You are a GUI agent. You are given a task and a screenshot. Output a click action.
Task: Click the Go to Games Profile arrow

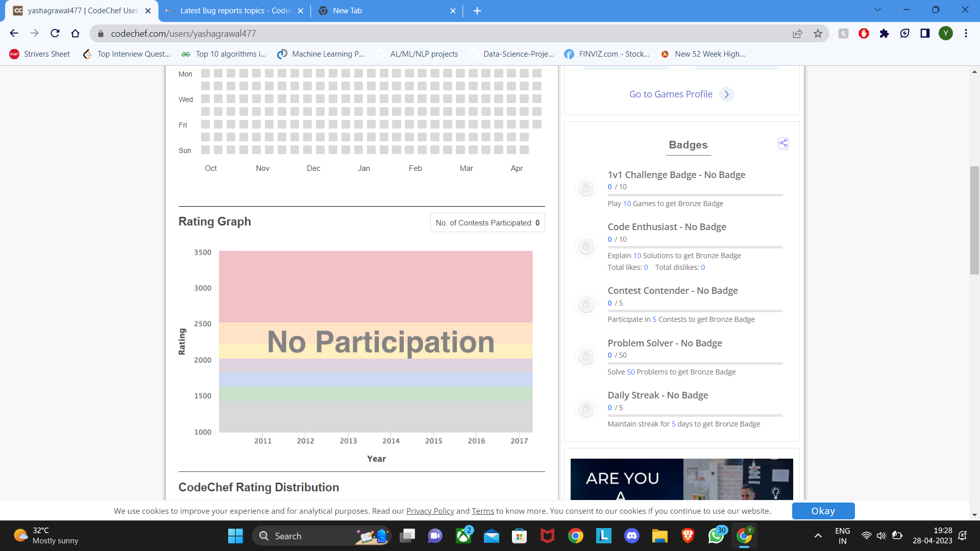pyautogui.click(x=726, y=94)
